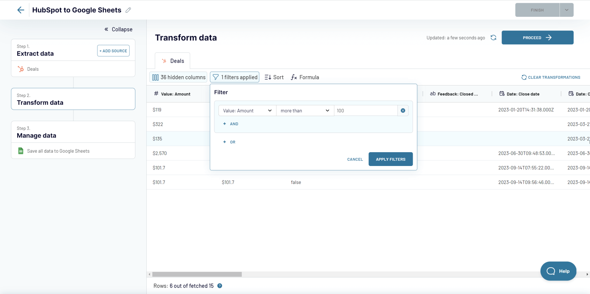590x294 pixels.
Task: Switch to the Deals tab
Action: (x=172, y=60)
